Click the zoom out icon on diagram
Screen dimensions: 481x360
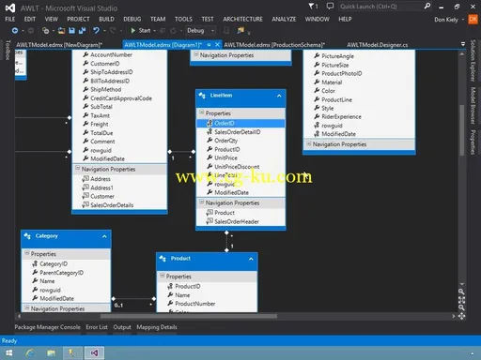click(461, 307)
